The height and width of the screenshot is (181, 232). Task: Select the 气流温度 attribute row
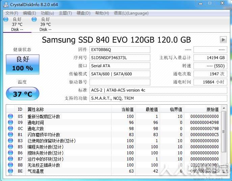click(x=113, y=171)
